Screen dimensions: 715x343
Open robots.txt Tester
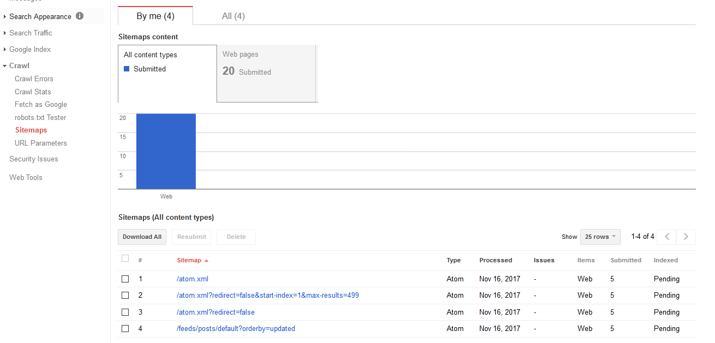click(40, 118)
